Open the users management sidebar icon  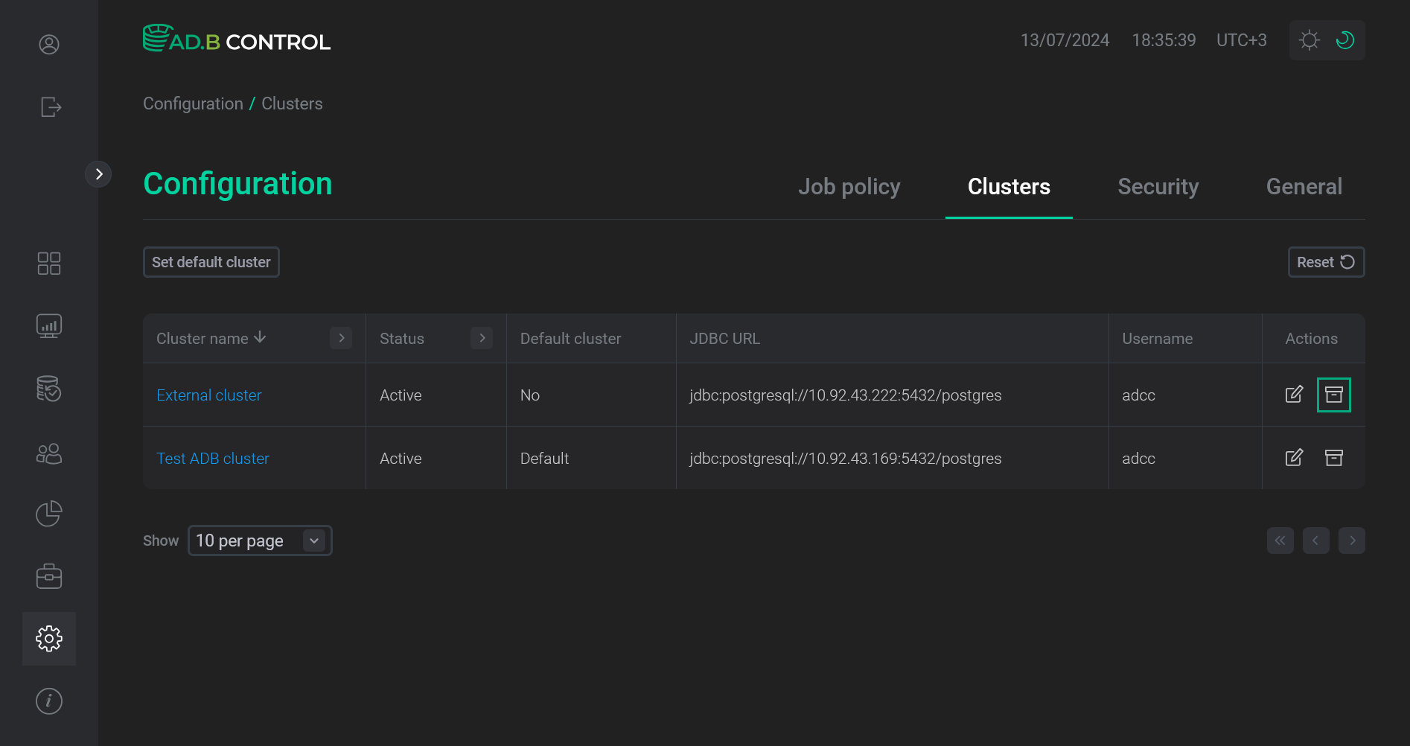48,453
